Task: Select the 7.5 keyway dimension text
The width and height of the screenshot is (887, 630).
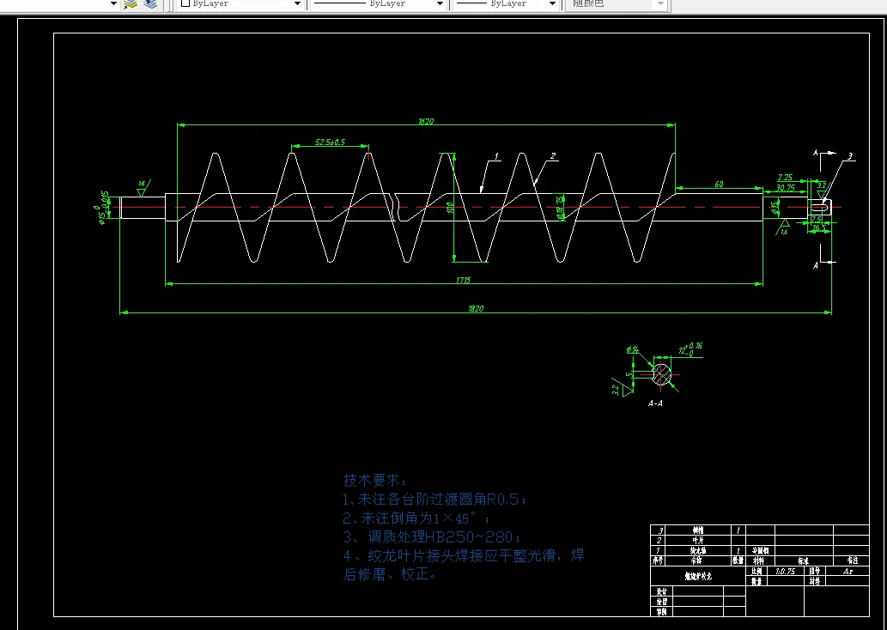Action: tap(817, 220)
